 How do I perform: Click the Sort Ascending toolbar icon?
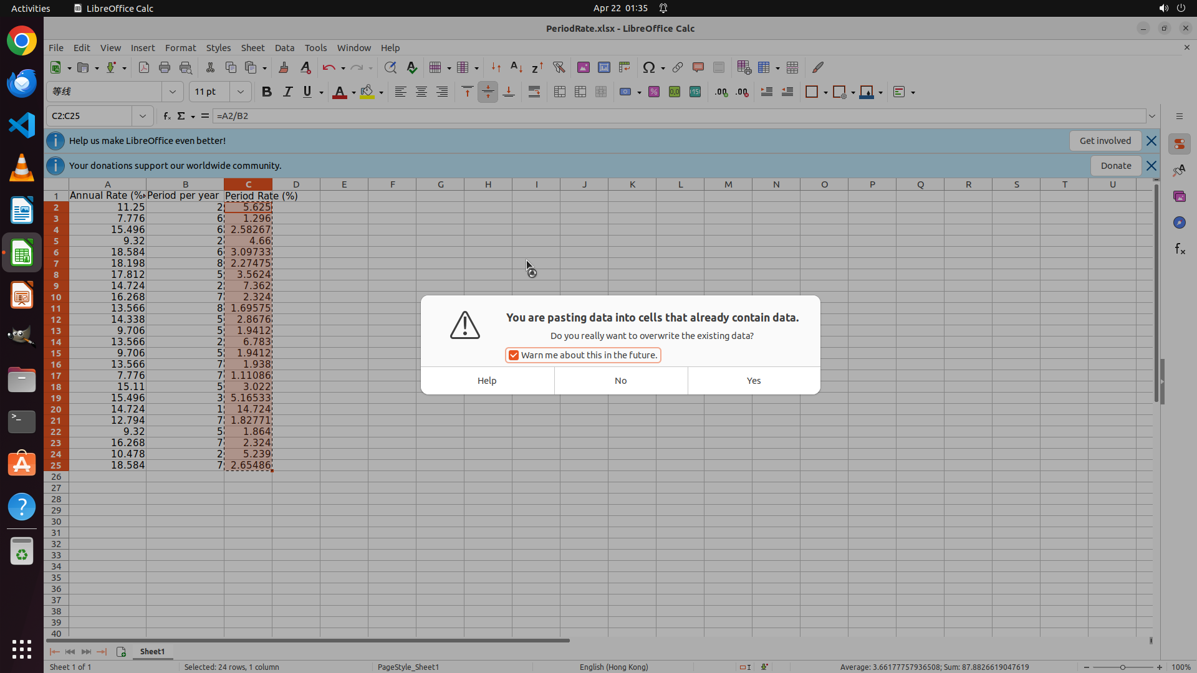click(x=516, y=67)
